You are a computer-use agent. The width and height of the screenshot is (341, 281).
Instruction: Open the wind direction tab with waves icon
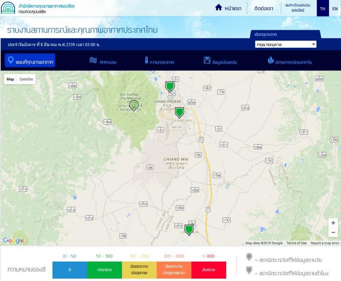pyautogui.click(x=103, y=61)
